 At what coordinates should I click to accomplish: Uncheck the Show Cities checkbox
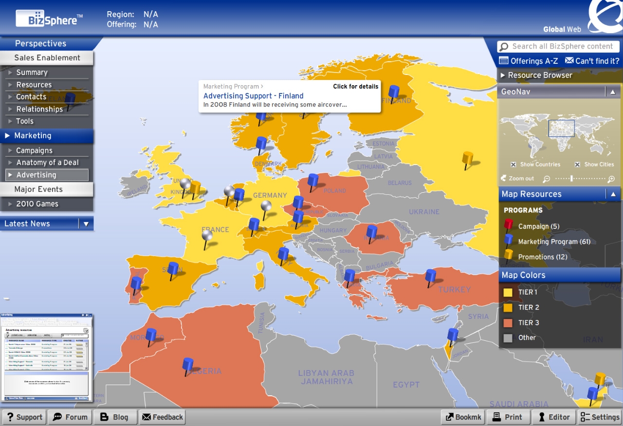(x=577, y=165)
